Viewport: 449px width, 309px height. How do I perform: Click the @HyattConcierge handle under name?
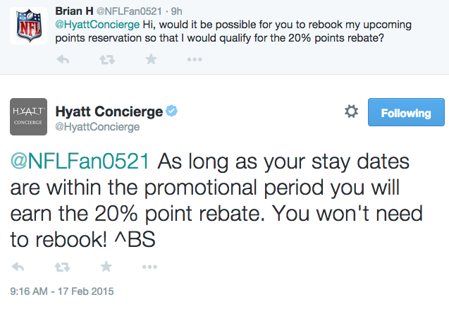[x=97, y=127]
